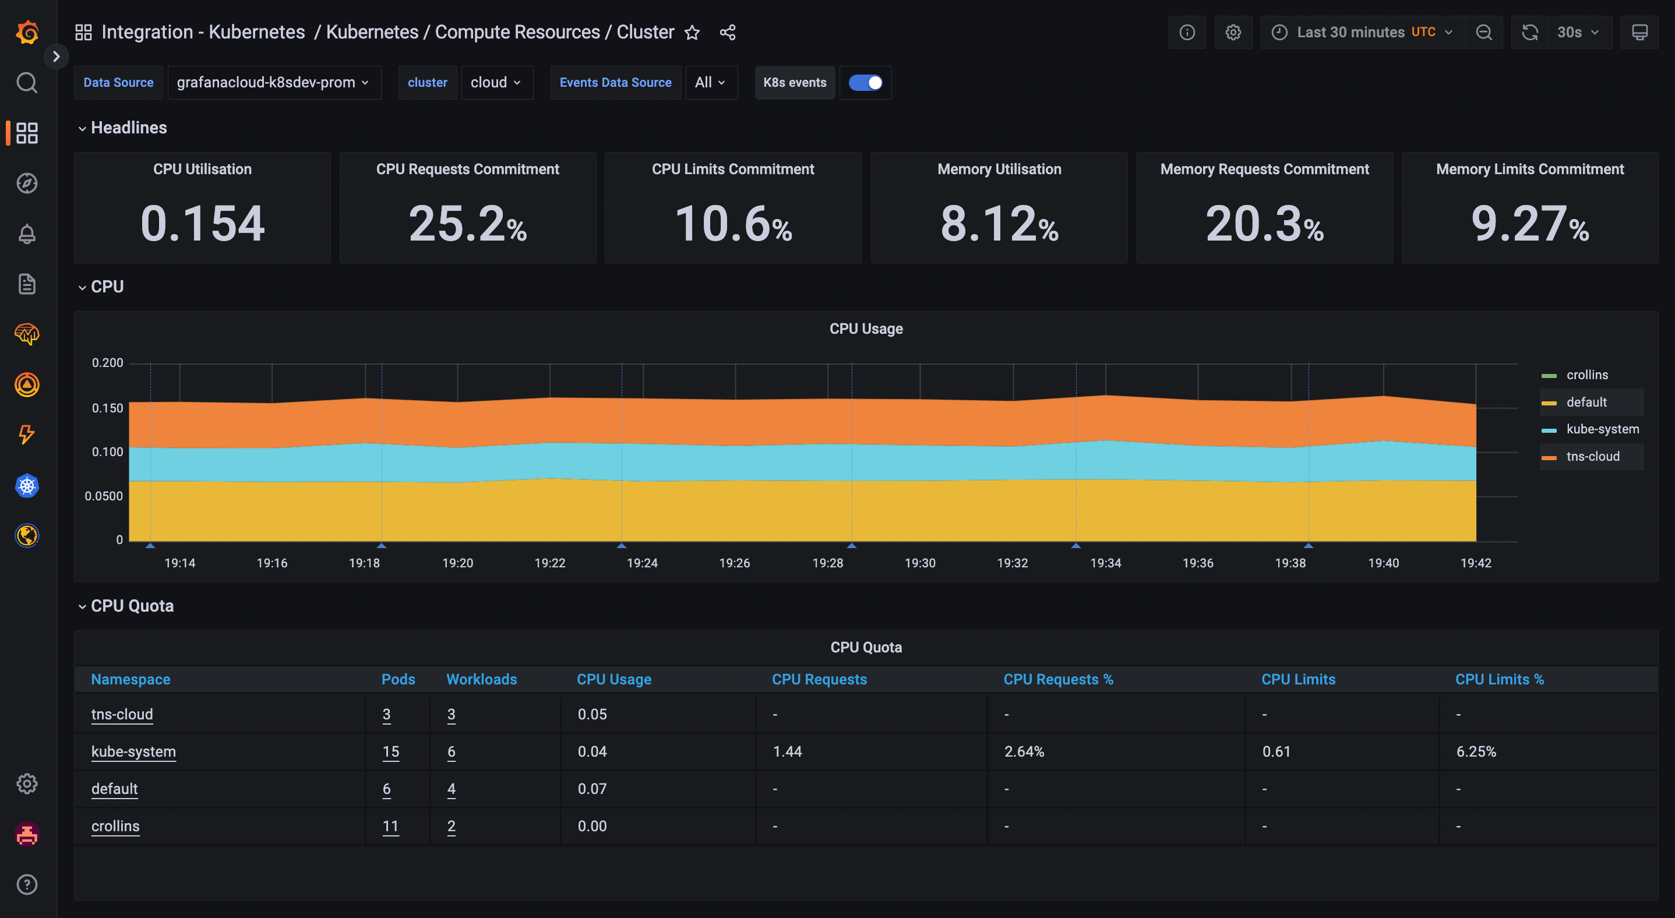The height and width of the screenshot is (918, 1675).
Task: Sort table by CPU Limits % column
Action: click(x=1500, y=679)
